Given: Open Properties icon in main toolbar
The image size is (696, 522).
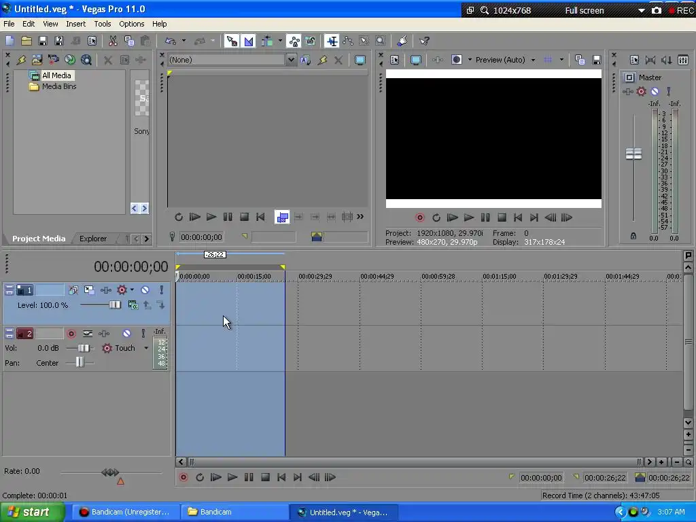Looking at the screenshot, I should pyautogui.click(x=92, y=41).
